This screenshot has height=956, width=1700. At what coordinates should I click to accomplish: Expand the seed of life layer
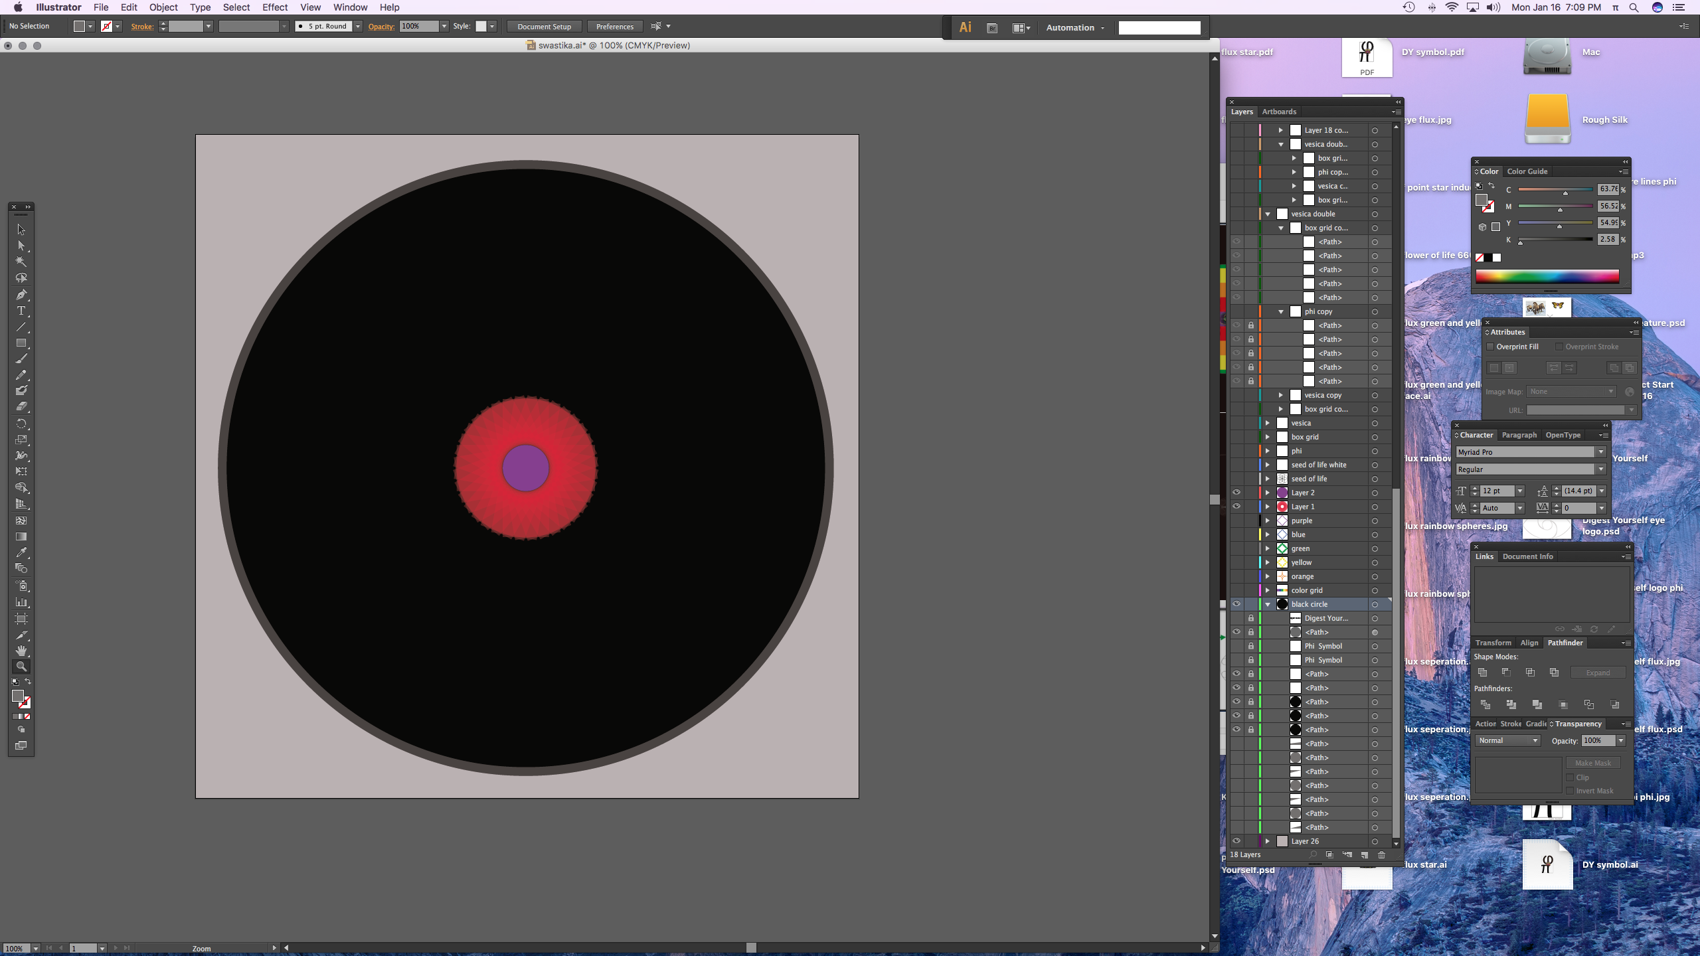pyautogui.click(x=1268, y=479)
